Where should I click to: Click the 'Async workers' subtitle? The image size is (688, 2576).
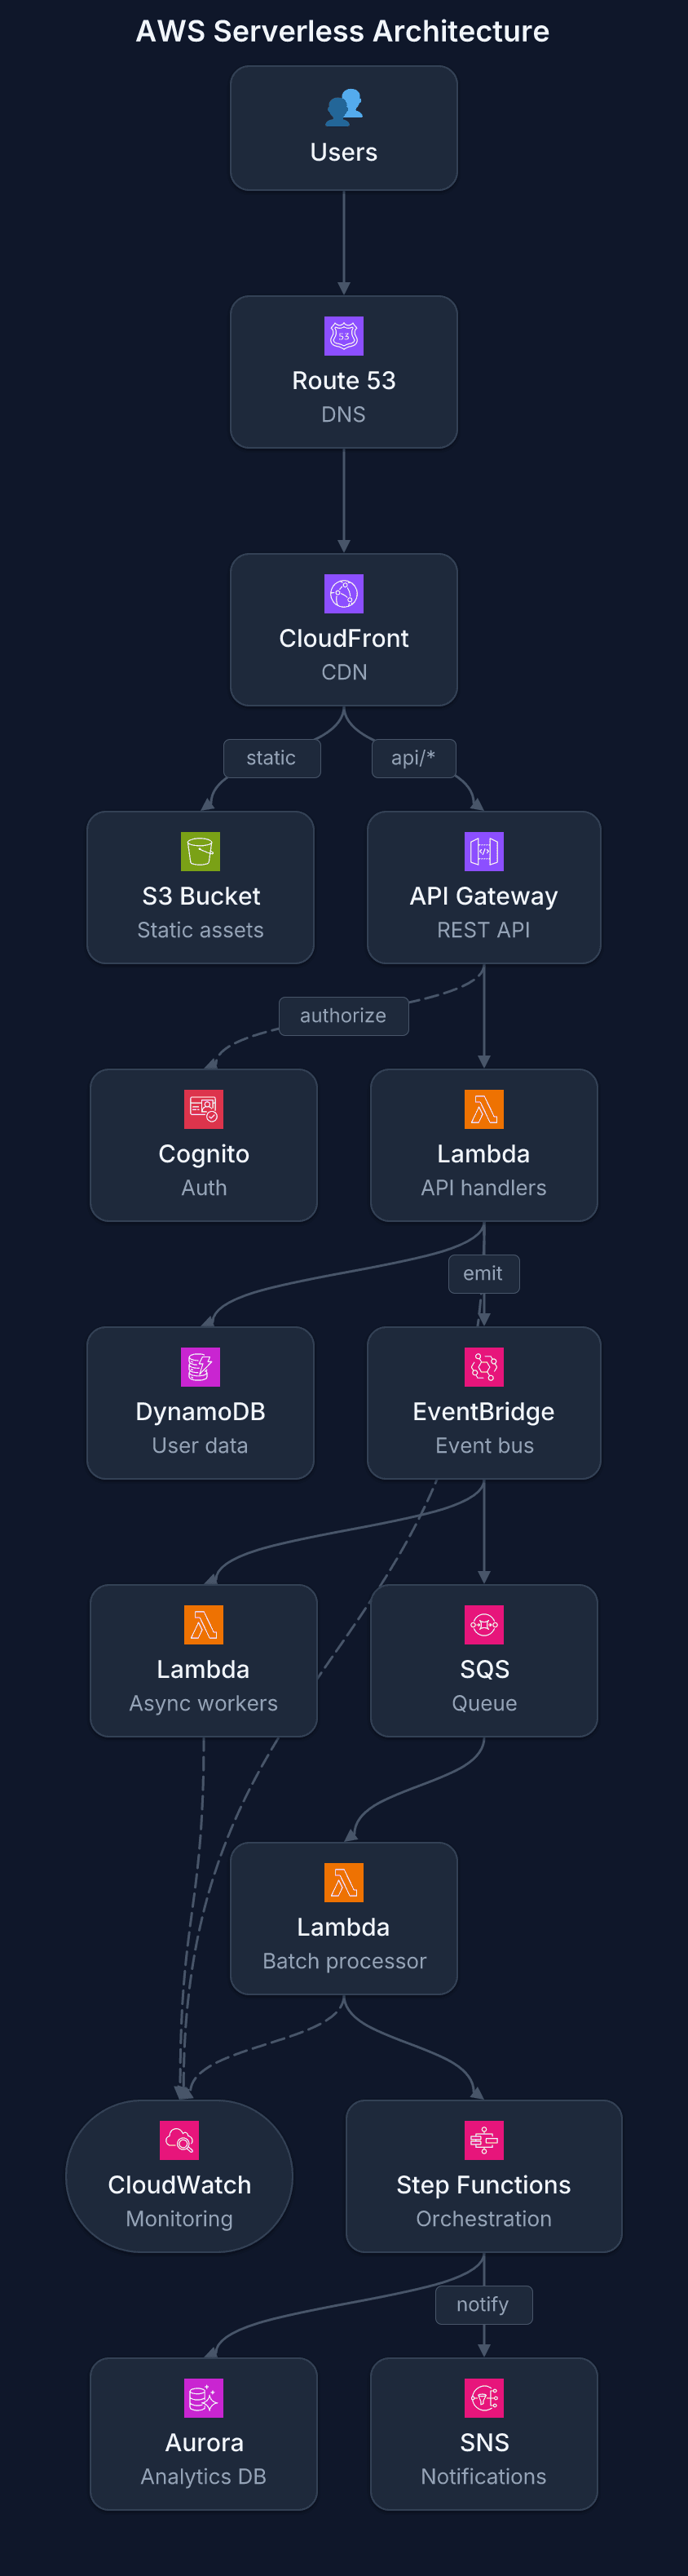pyautogui.click(x=204, y=1704)
